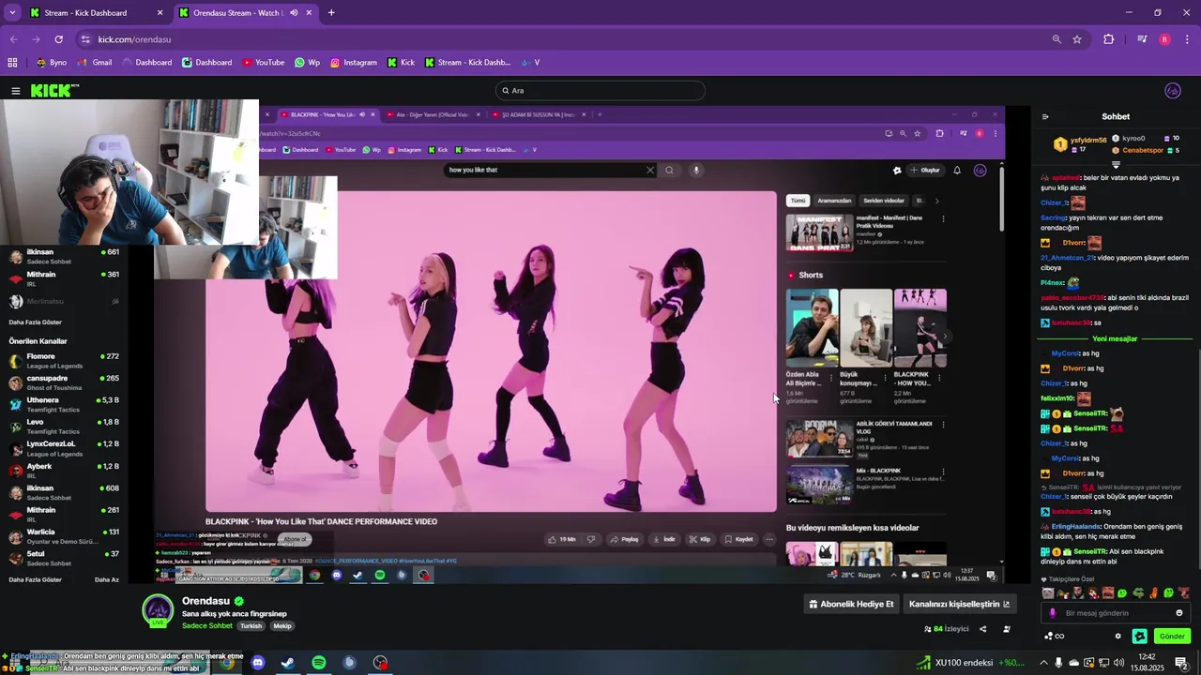This screenshot has height=675, width=1201.
Task: Click the Turkish language tag
Action: (251, 625)
